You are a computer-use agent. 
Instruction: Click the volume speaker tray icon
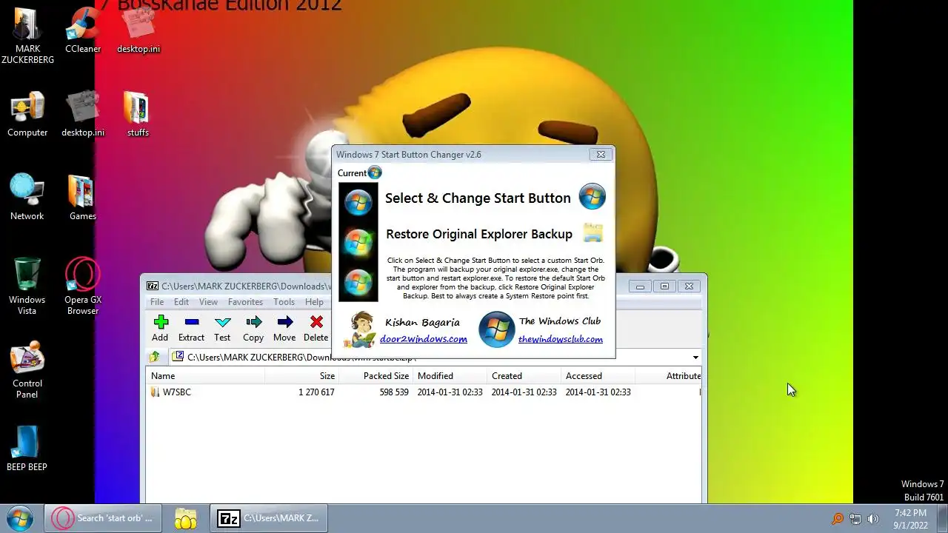pyautogui.click(x=872, y=519)
